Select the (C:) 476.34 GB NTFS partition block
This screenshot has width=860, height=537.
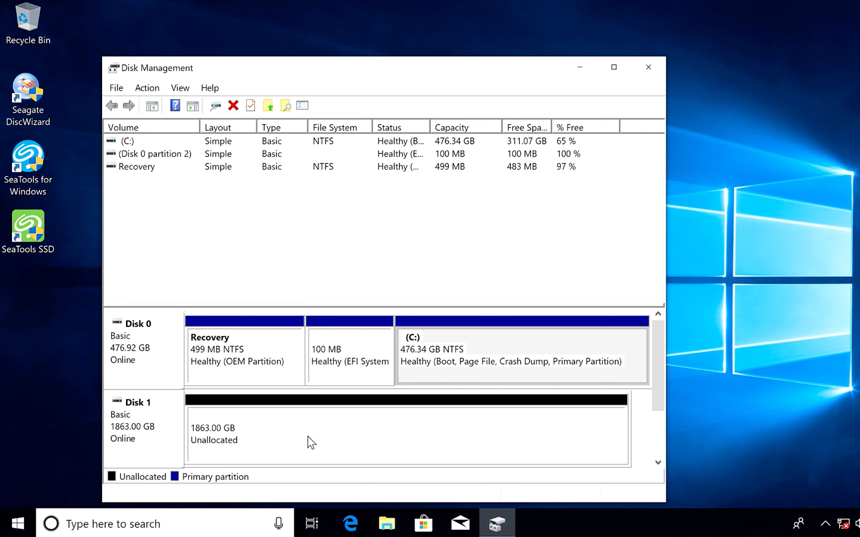point(522,350)
